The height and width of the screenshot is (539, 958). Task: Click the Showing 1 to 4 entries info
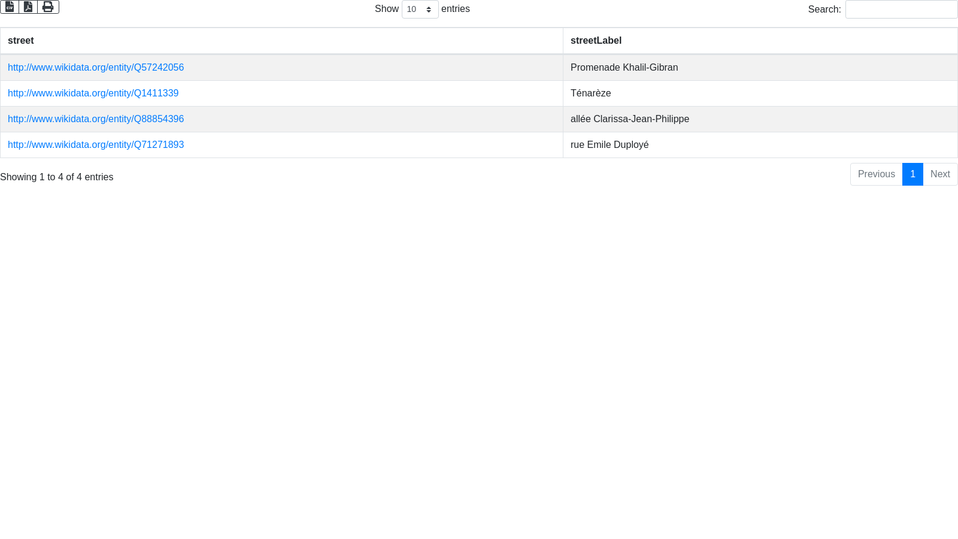57,177
